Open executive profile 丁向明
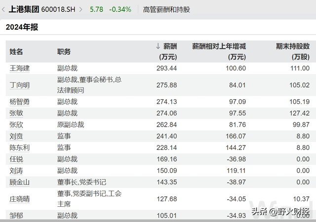The height and width of the screenshot is (222, 316). (x=20, y=85)
